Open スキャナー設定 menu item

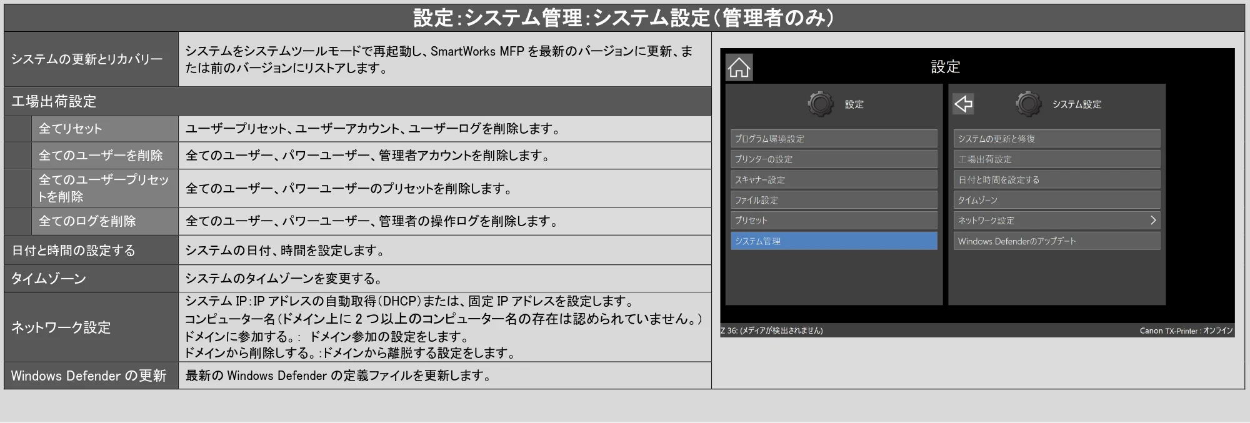834,180
